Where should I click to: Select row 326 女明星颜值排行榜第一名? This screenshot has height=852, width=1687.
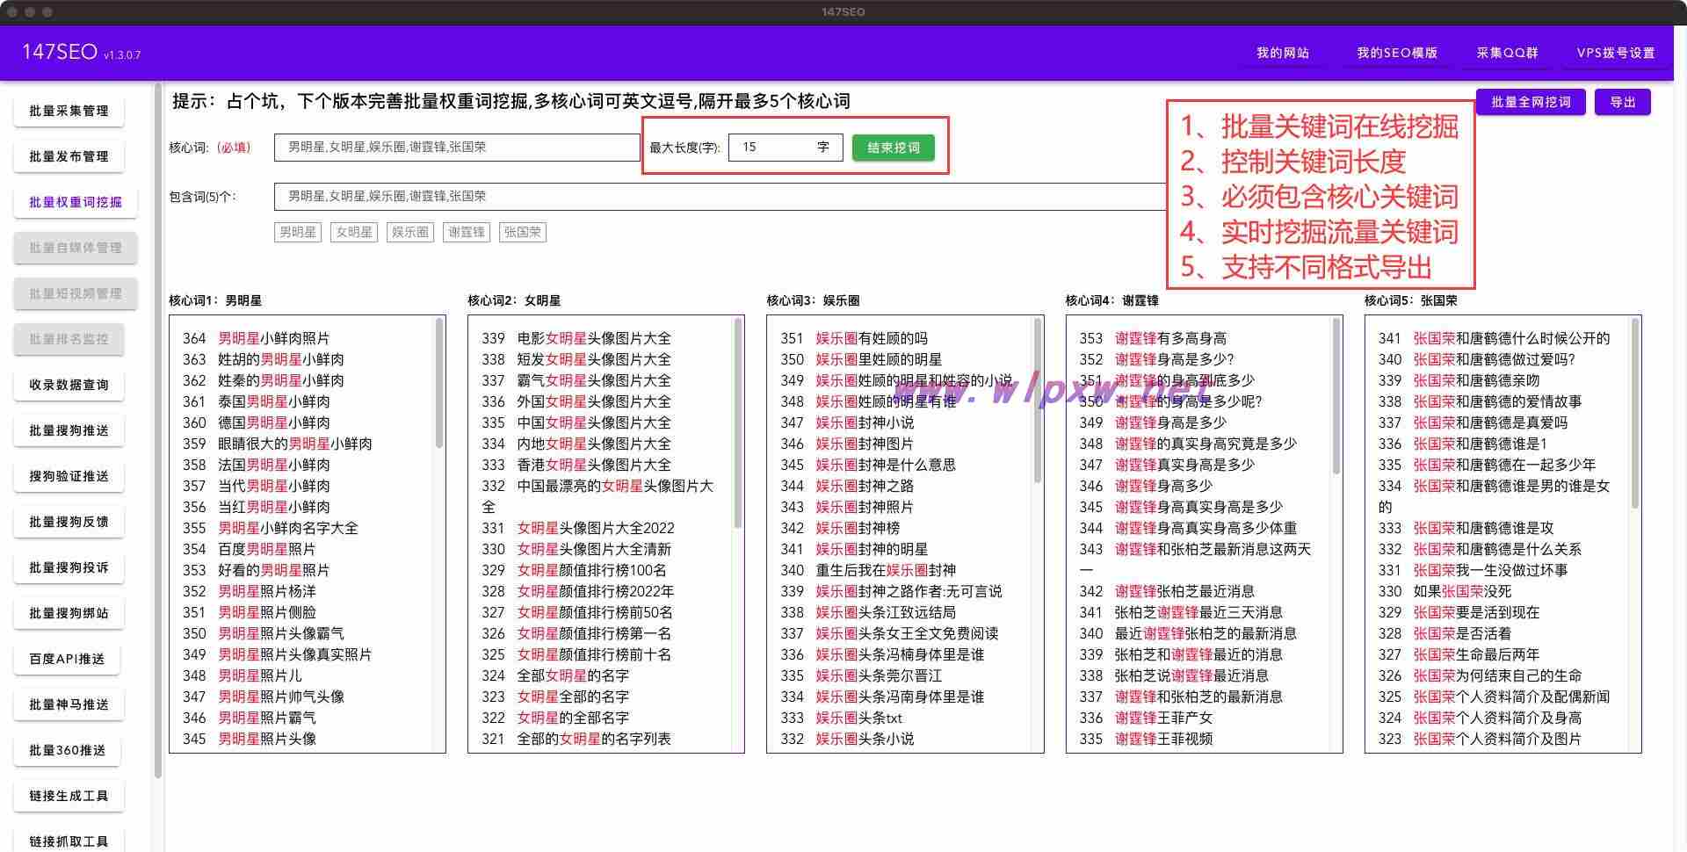tap(576, 633)
